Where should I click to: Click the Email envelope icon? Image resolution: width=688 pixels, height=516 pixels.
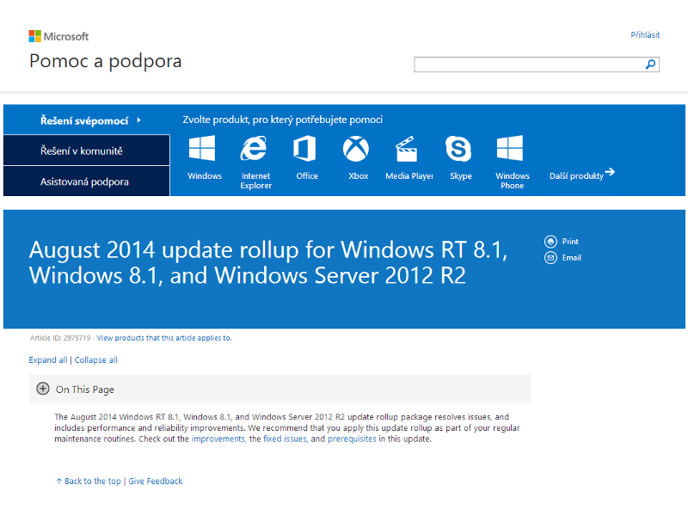click(550, 257)
